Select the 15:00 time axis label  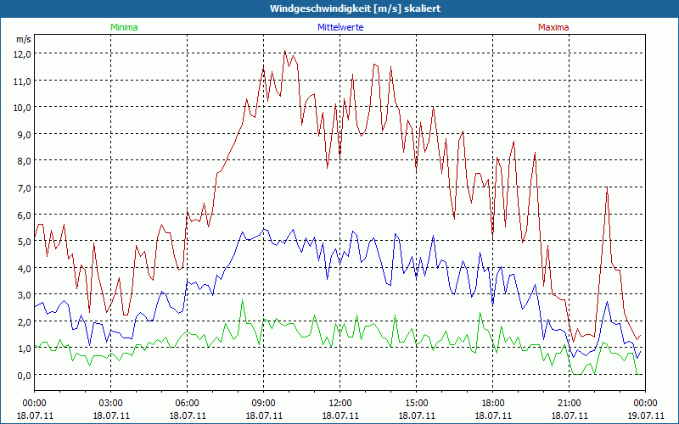click(416, 403)
